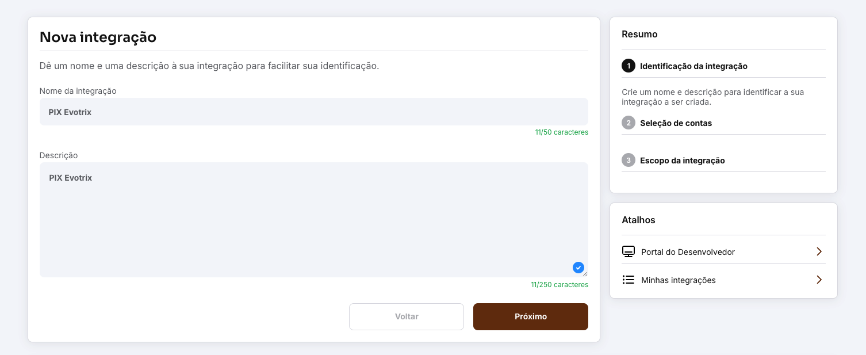Focus the Nome da integração field
The height and width of the screenshot is (355, 866).
coord(313,112)
